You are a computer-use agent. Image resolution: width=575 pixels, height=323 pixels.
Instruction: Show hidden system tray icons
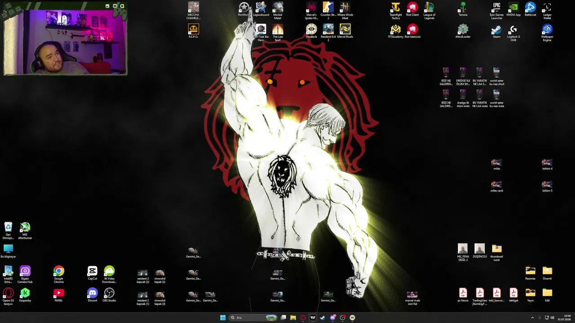tap(532, 318)
